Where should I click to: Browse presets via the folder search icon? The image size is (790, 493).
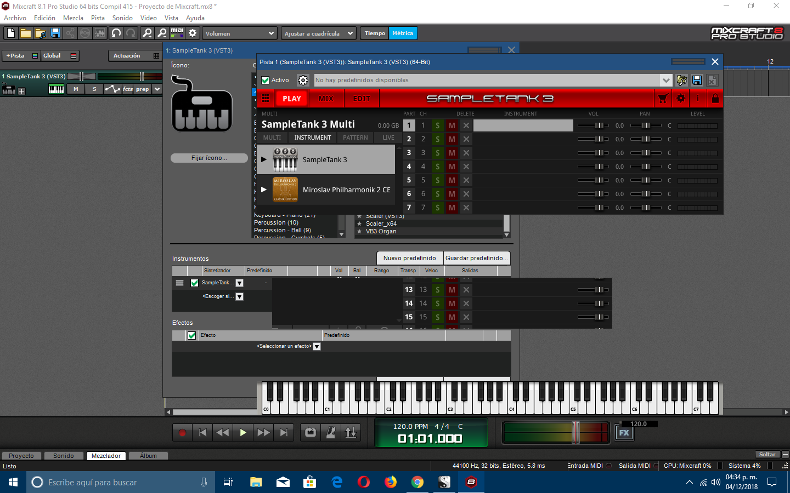pos(682,80)
